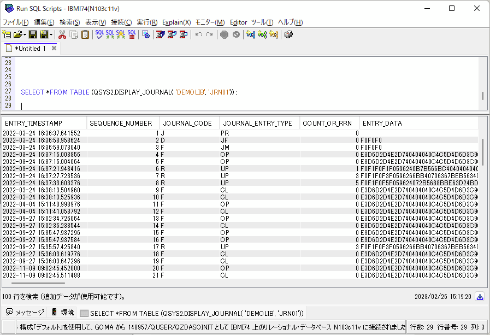
Task: Sort by SEQUENCE_NUMBER column header
Action: 123,123
